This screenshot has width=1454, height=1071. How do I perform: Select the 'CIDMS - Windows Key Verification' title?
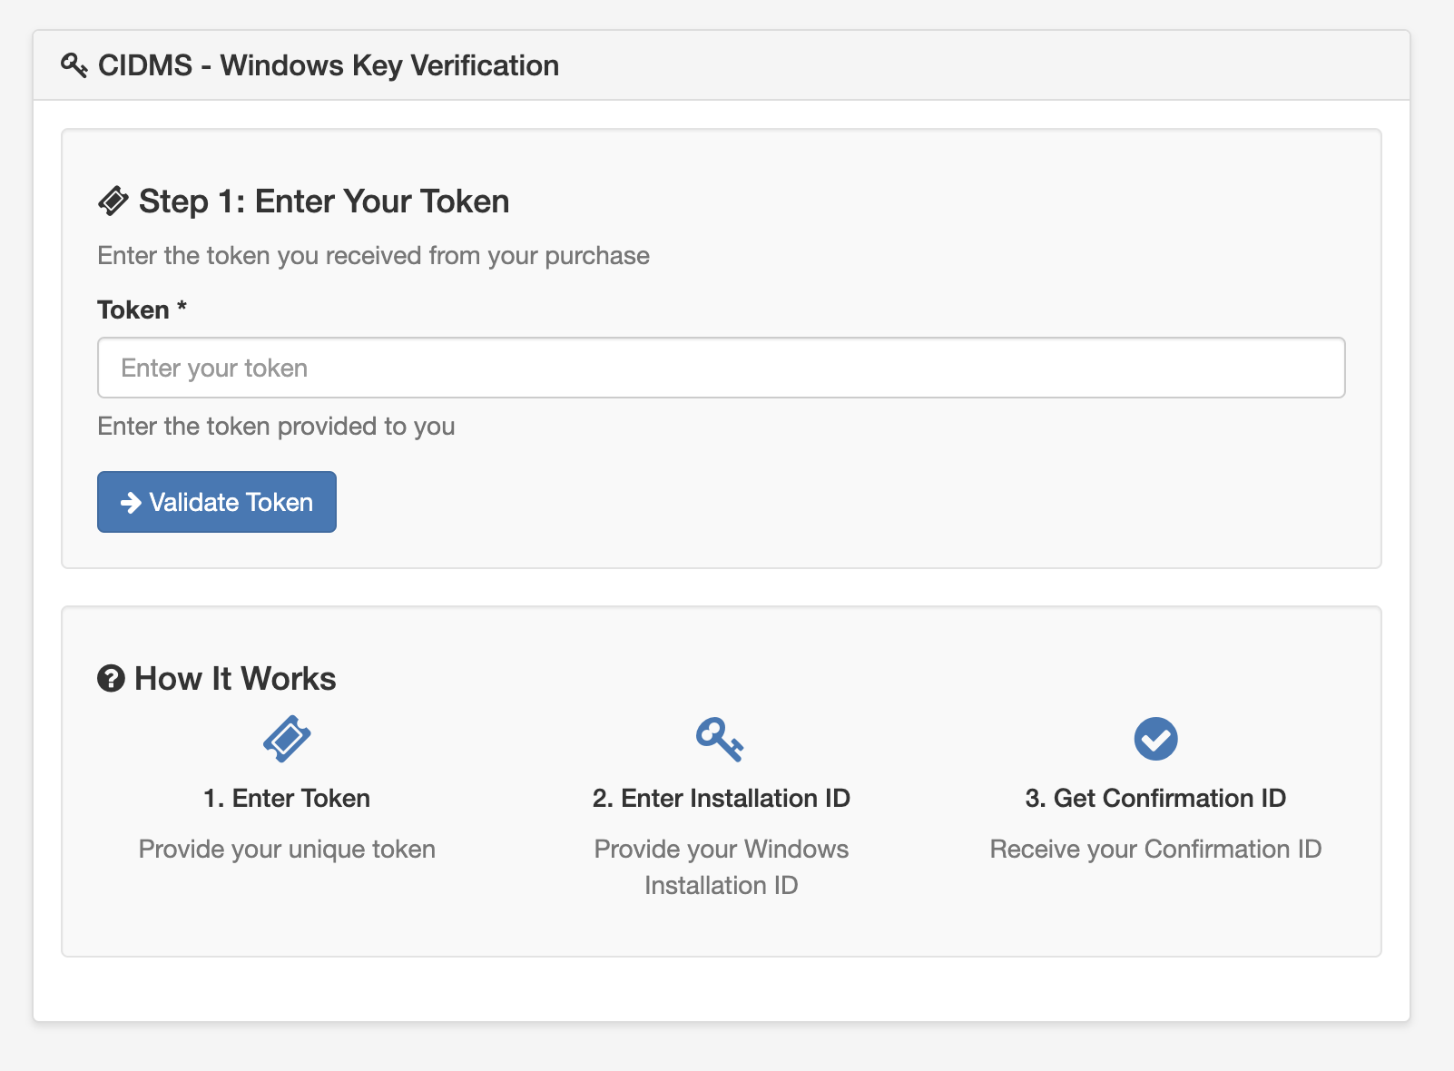(x=328, y=65)
